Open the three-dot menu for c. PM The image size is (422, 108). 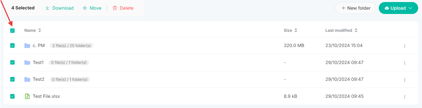[x=405, y=46]
